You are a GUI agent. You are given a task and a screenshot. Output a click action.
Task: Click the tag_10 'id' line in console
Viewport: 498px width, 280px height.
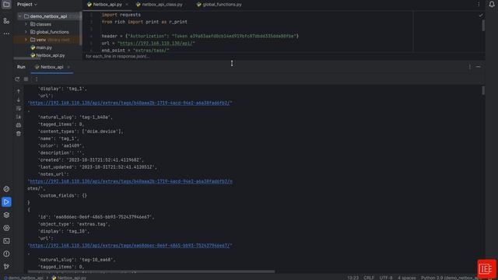(96, 217)
